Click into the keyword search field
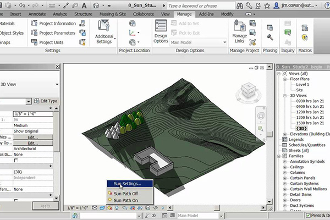Image resolution: width=330 pixels, height=220 pixels. pos(201,6)
